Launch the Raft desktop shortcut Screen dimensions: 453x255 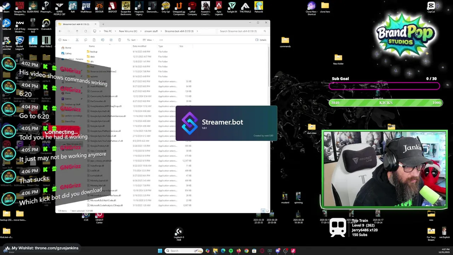tap(73, 7)
